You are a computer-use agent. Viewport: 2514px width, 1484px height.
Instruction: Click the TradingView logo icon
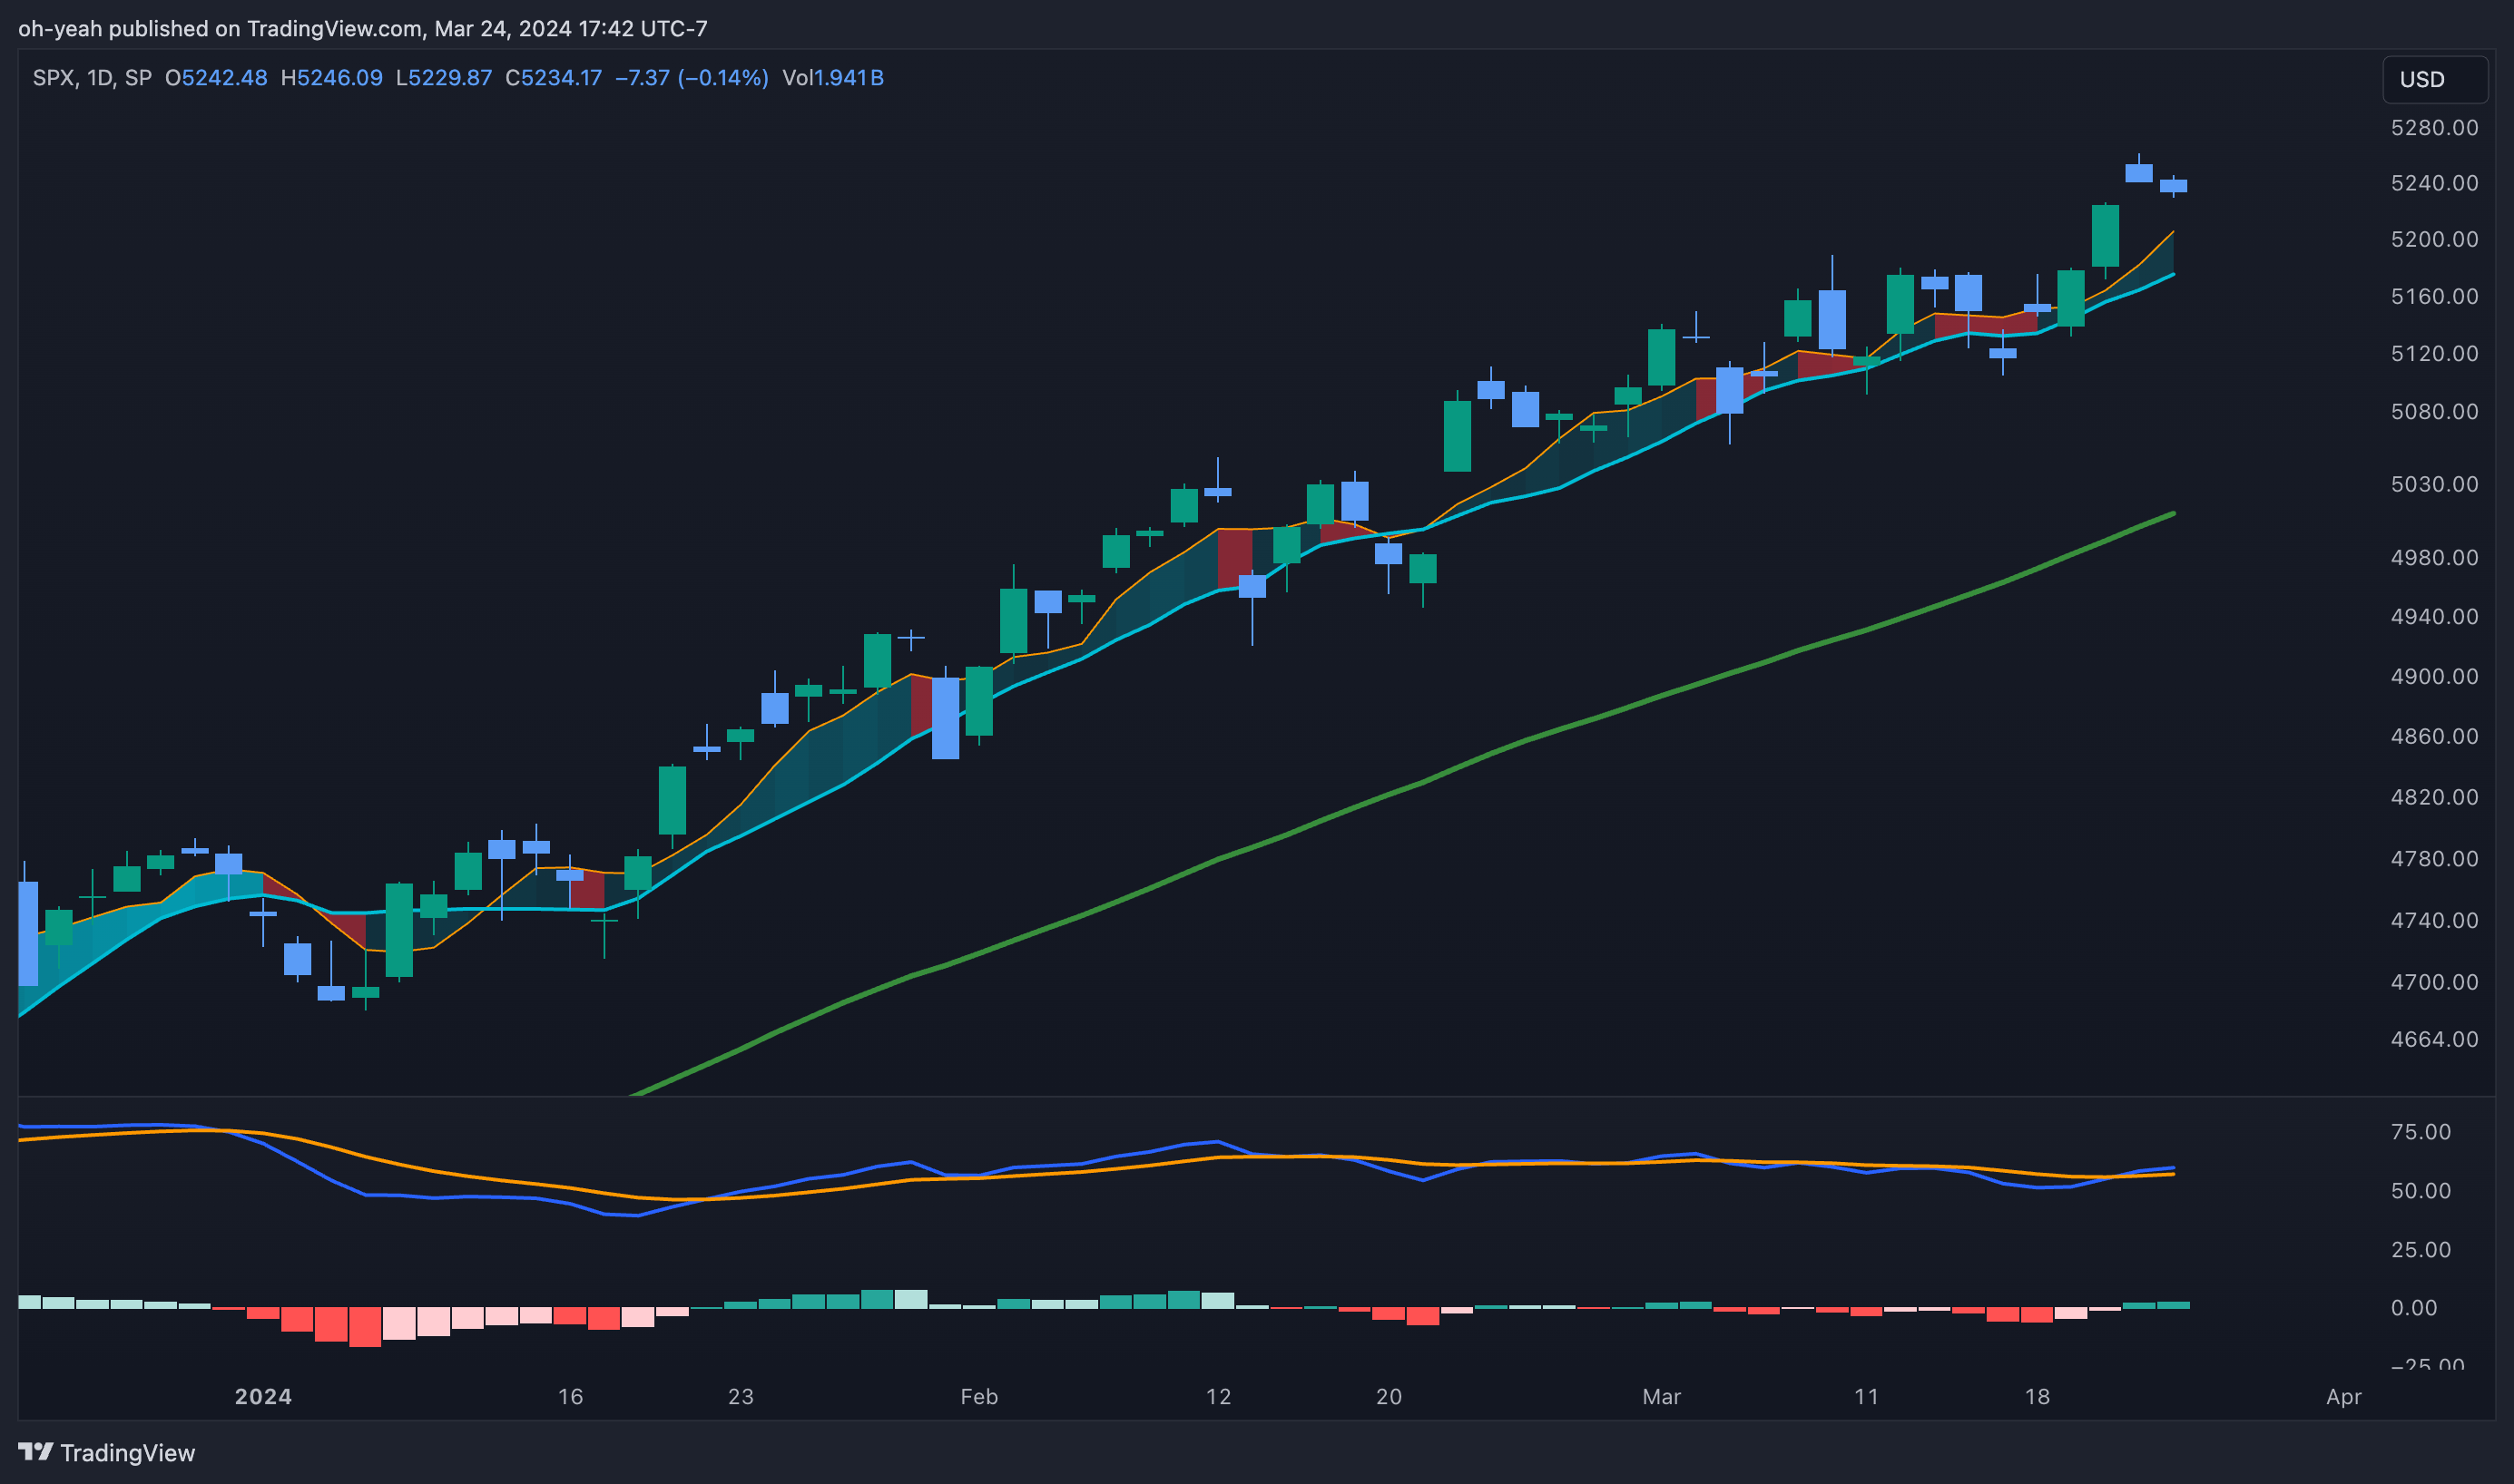(x=35, y=1451)
